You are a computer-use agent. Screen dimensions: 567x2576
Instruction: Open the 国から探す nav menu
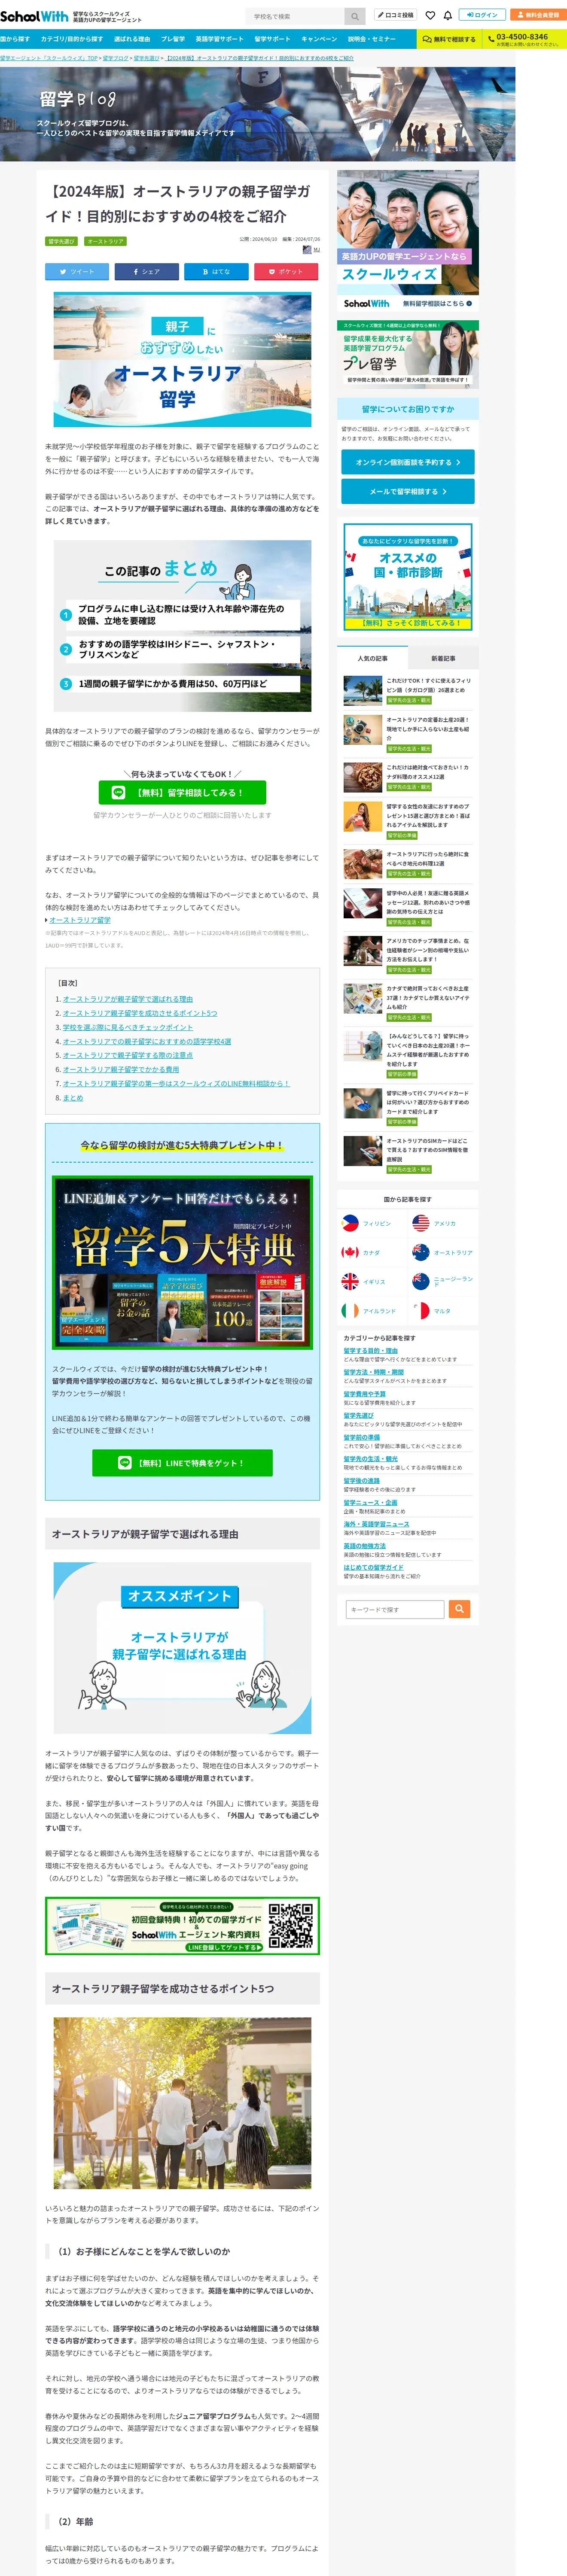coord(15,39)
